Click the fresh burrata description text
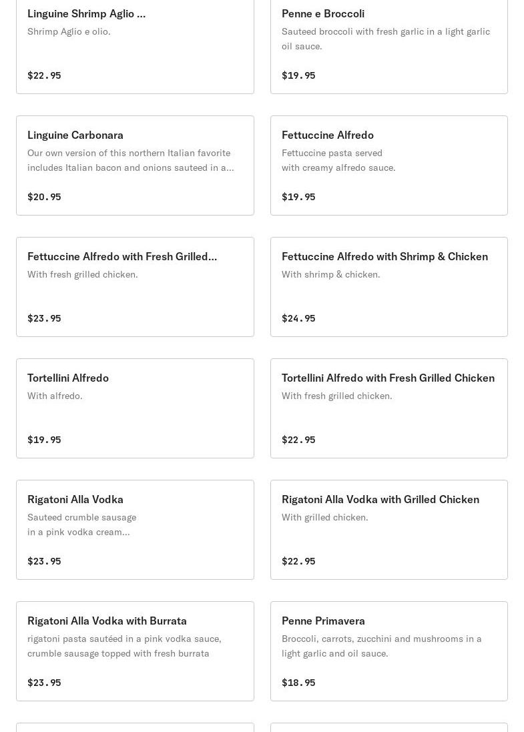Screen dimensions: 524x732 pyautogui.click(x=124, y=646)
